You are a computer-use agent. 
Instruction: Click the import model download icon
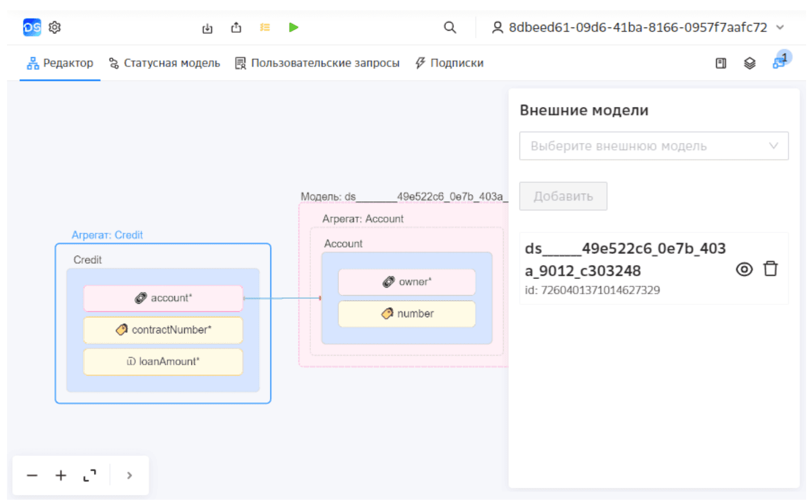[207, 28]
